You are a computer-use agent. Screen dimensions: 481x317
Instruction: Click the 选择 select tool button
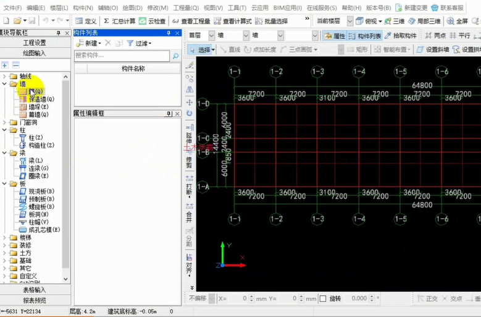(201, 49)
